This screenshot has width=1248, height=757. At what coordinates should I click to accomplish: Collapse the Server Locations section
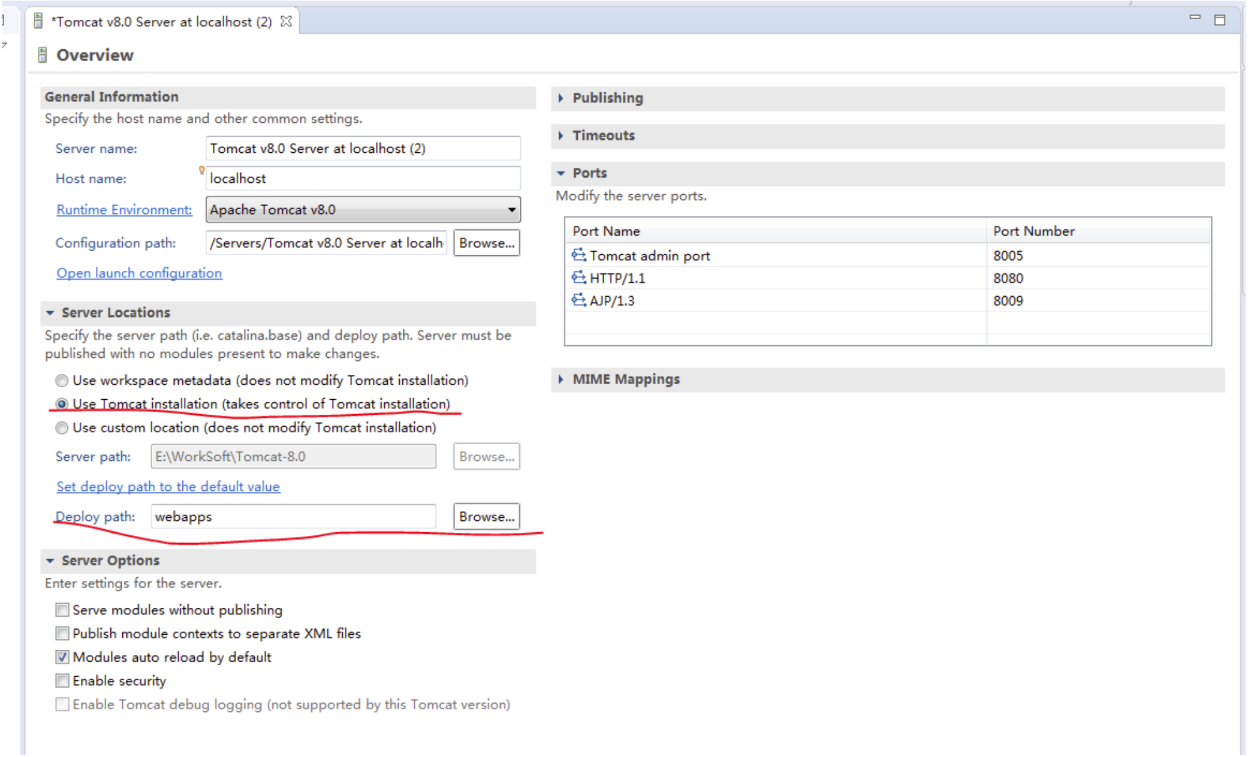click(x=50, y=313)
